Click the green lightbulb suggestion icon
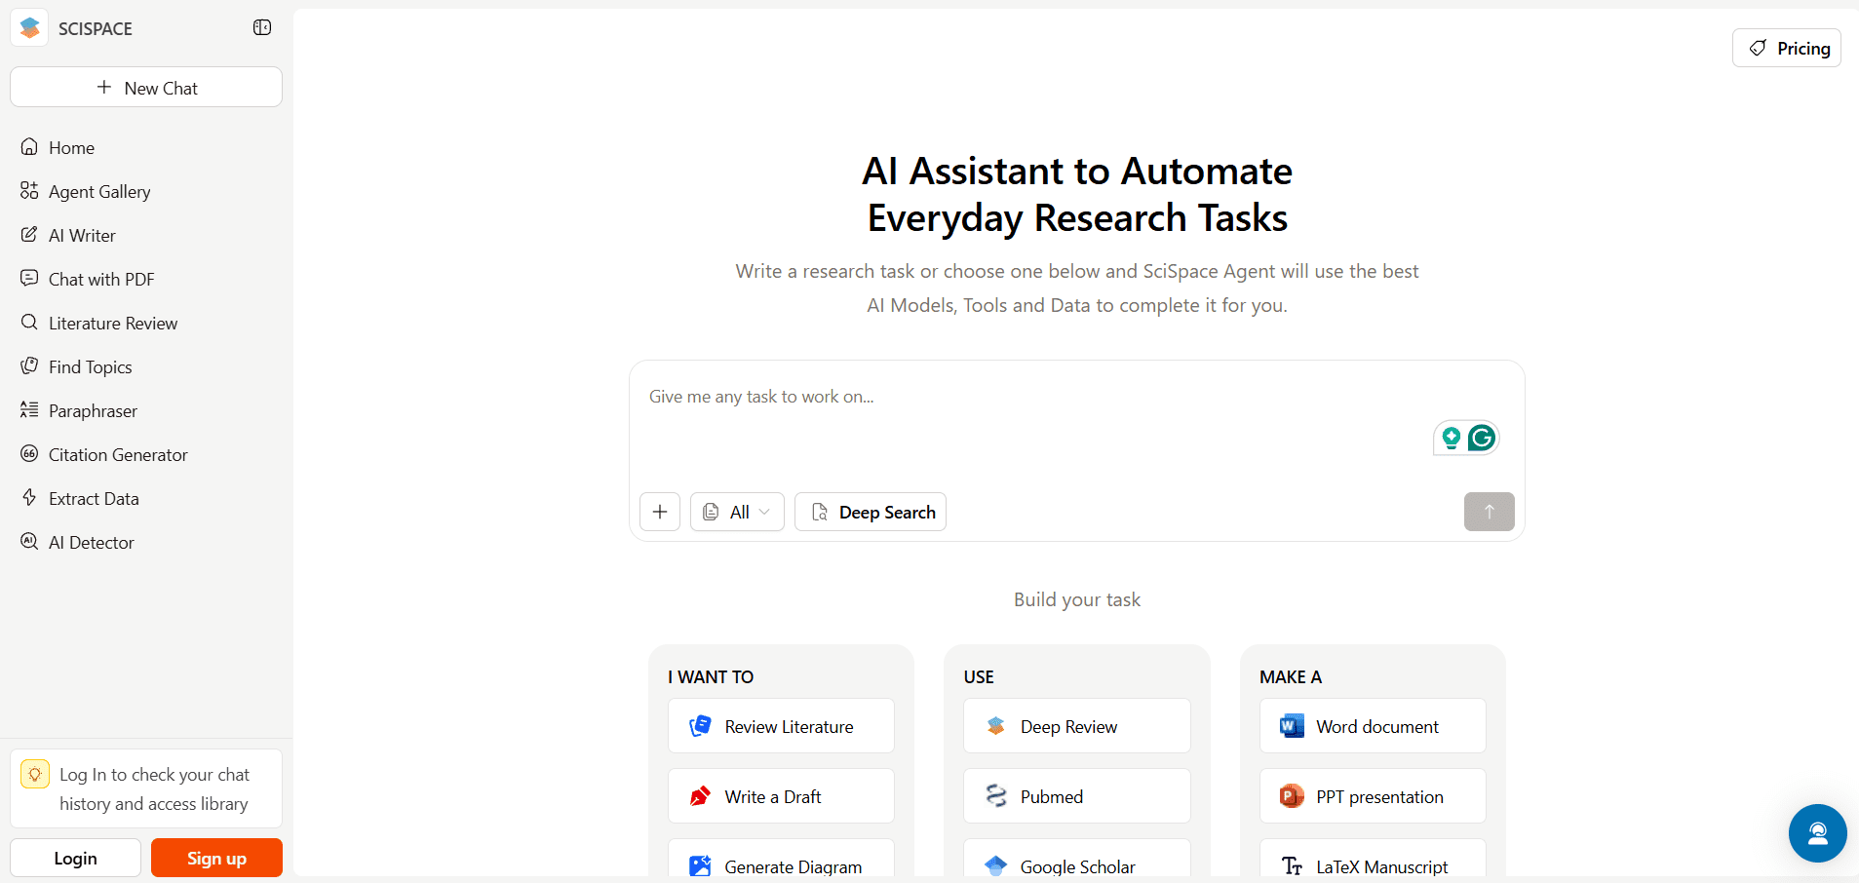 point(1451,438)
